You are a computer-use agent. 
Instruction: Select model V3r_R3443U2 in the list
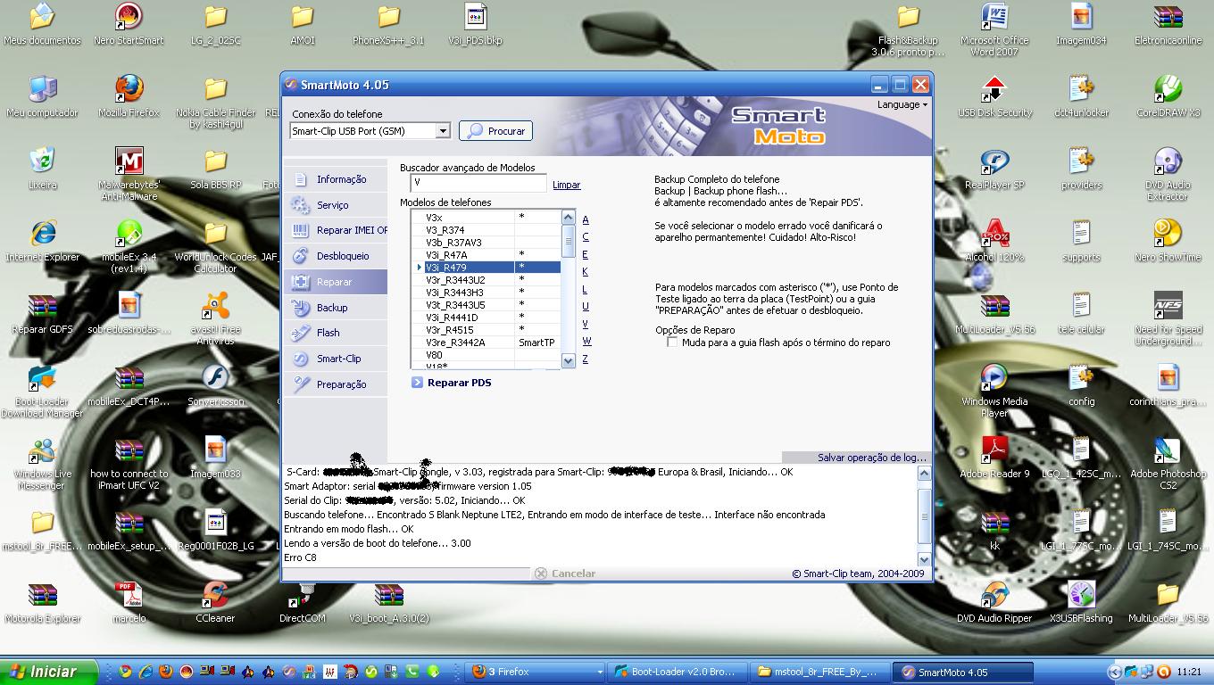tap(486, 280)
